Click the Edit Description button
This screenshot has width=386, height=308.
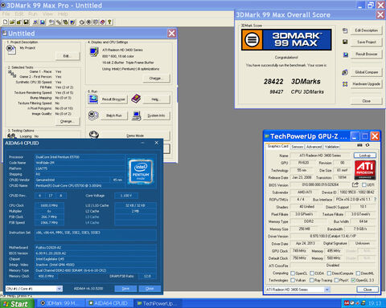(x=366, y=30)
